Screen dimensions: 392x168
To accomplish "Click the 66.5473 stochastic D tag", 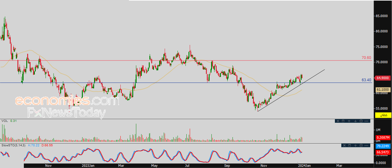I will tap(383, 152).
